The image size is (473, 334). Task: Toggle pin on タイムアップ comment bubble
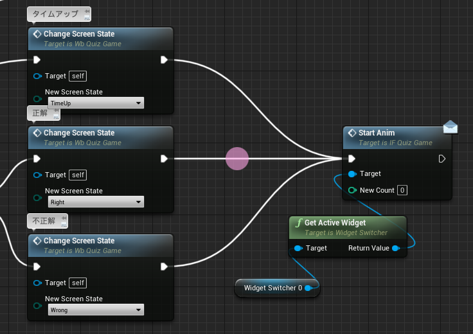87,11
